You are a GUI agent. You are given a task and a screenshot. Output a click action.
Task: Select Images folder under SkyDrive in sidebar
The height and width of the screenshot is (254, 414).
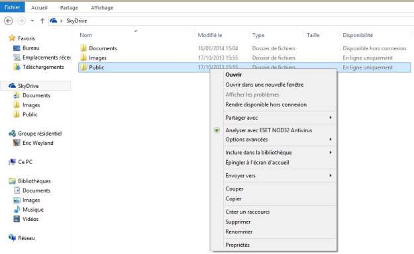[31, 105]
